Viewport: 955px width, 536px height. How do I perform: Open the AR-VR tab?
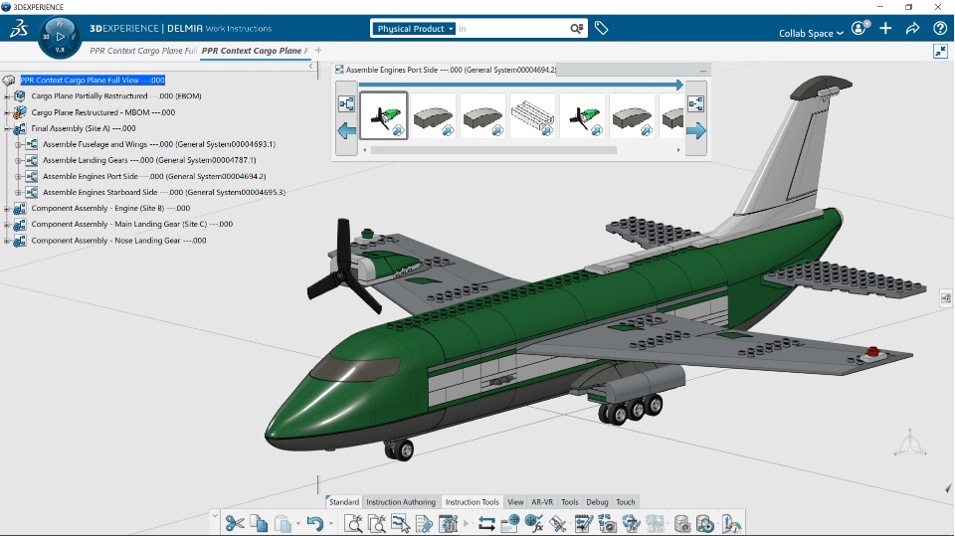(542, 502)
